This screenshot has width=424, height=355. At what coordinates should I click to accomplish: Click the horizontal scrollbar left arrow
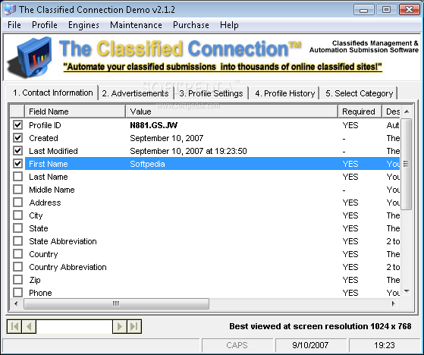(16, 303)
